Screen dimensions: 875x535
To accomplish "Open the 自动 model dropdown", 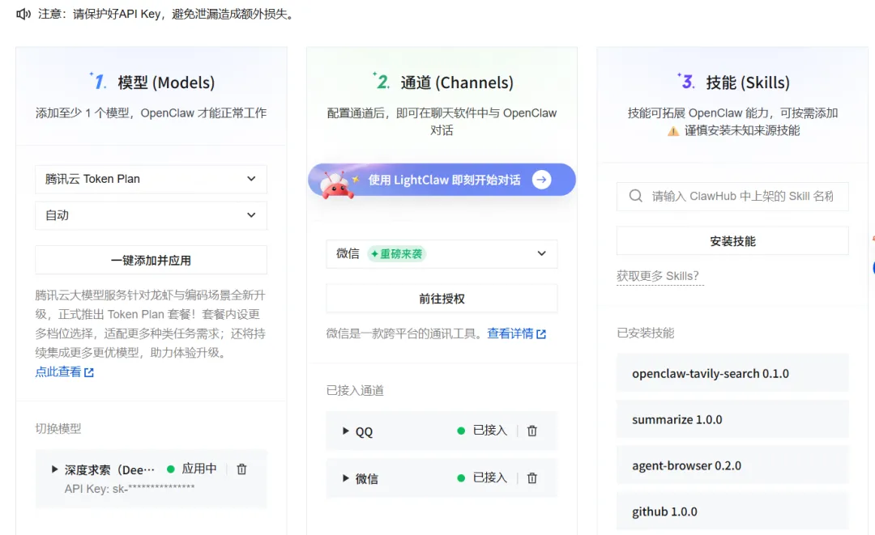I will (x=152, y=215).
